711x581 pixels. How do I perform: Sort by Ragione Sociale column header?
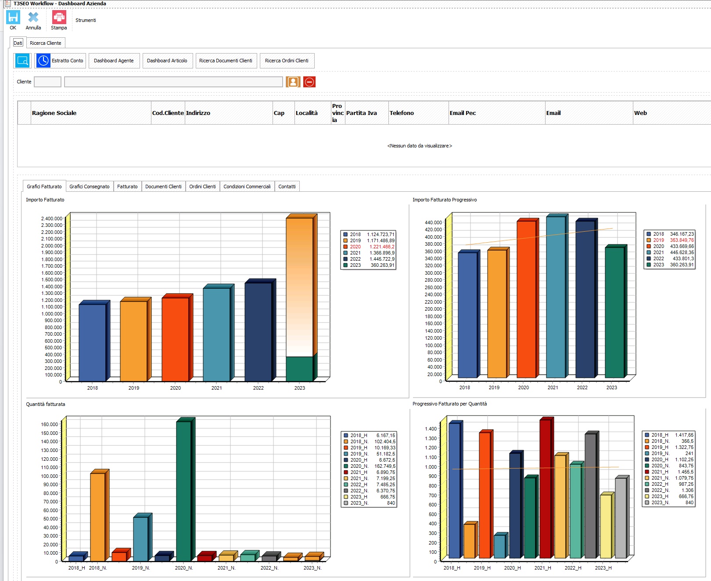click(91, 113)
